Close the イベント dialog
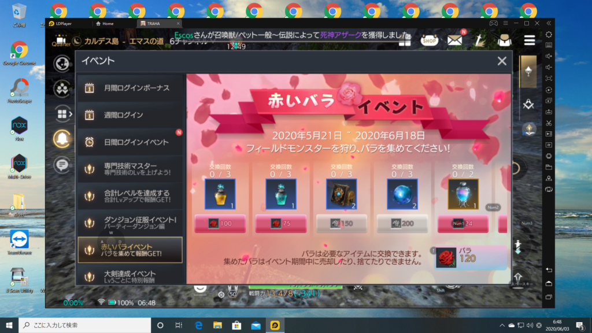This screenshot has height=333, width=592. pyautogui.click(x=502, y=61)
